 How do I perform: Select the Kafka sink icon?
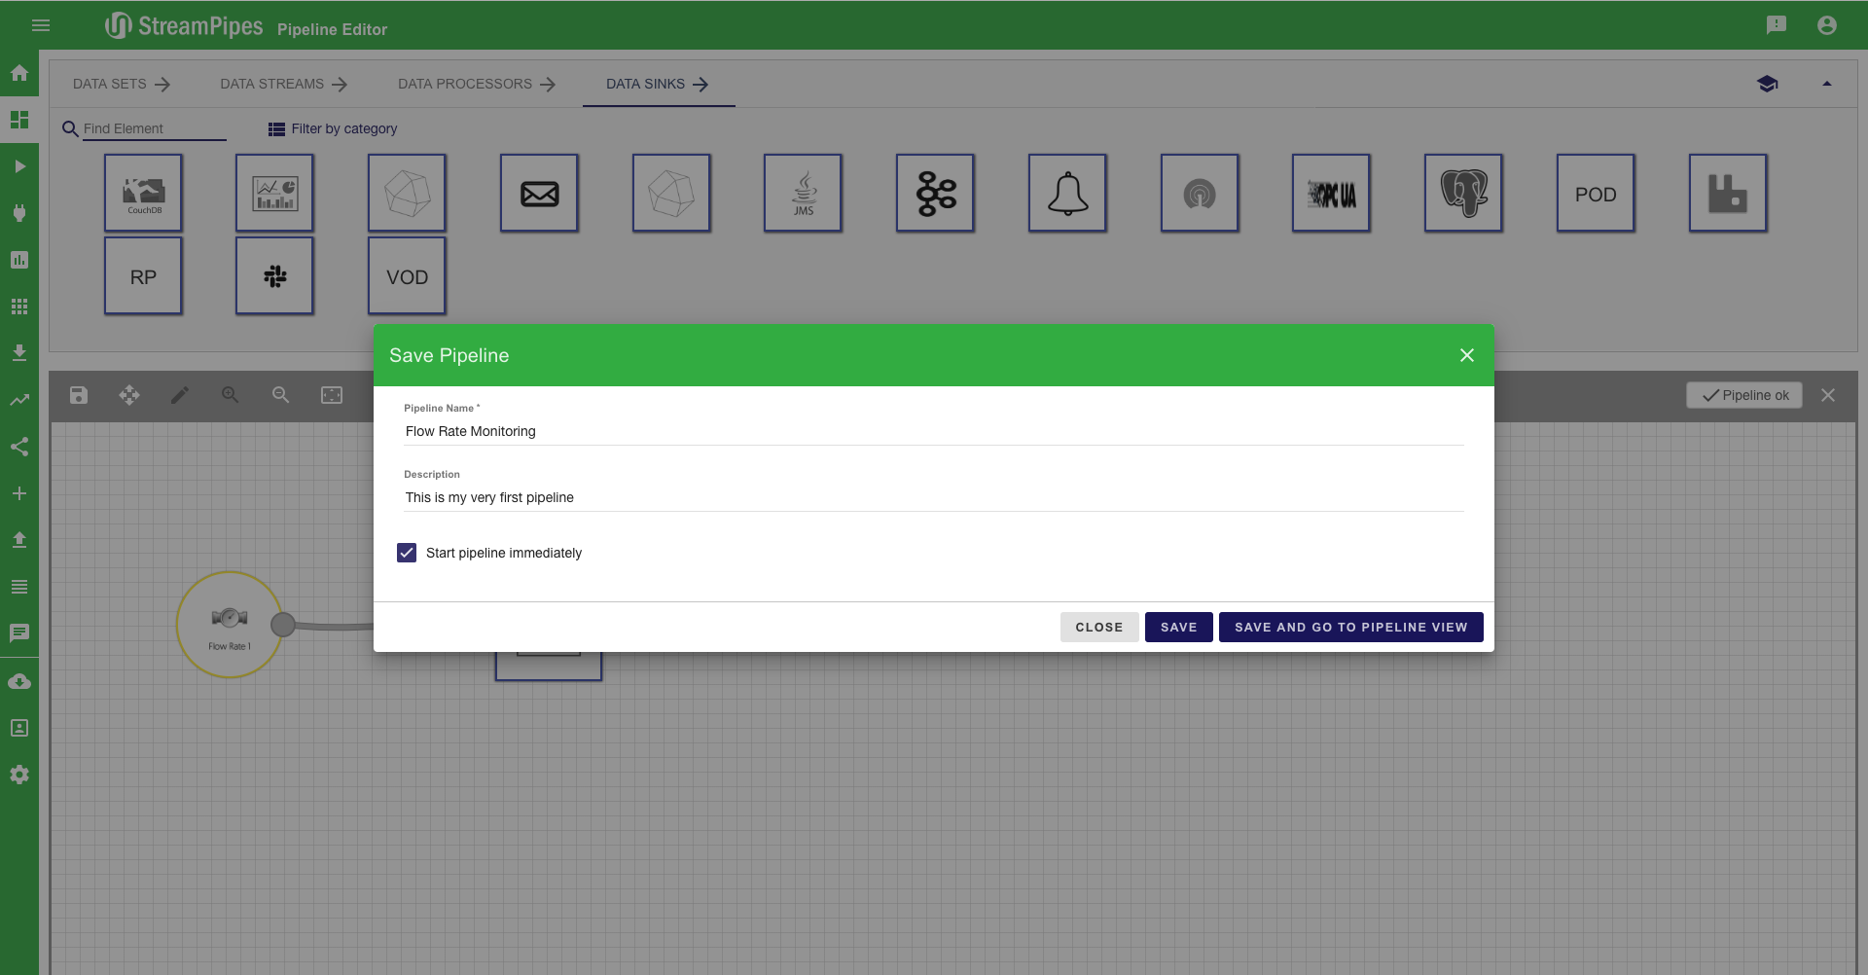tap(935, 193)
